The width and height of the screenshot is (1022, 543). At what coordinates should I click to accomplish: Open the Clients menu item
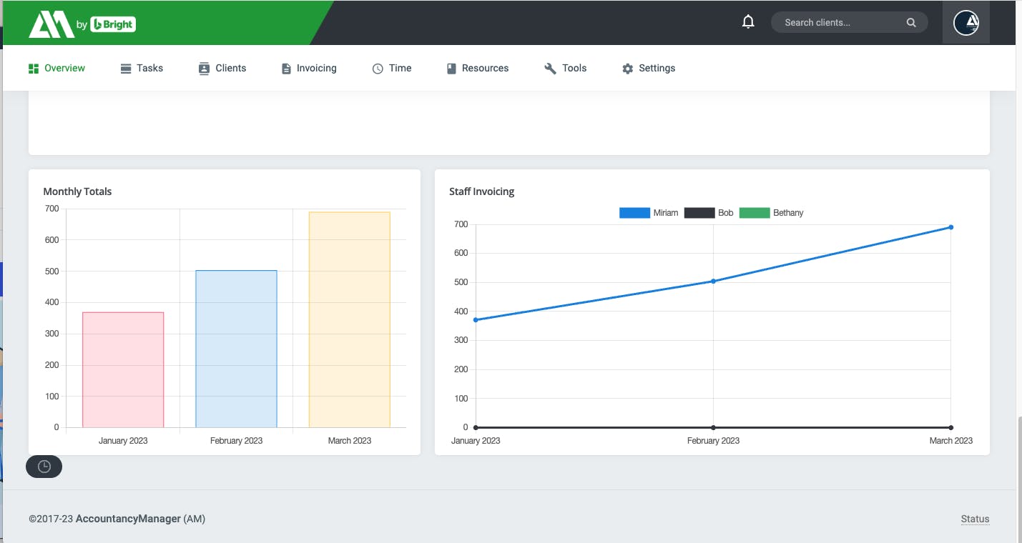(x=222, y=69)
